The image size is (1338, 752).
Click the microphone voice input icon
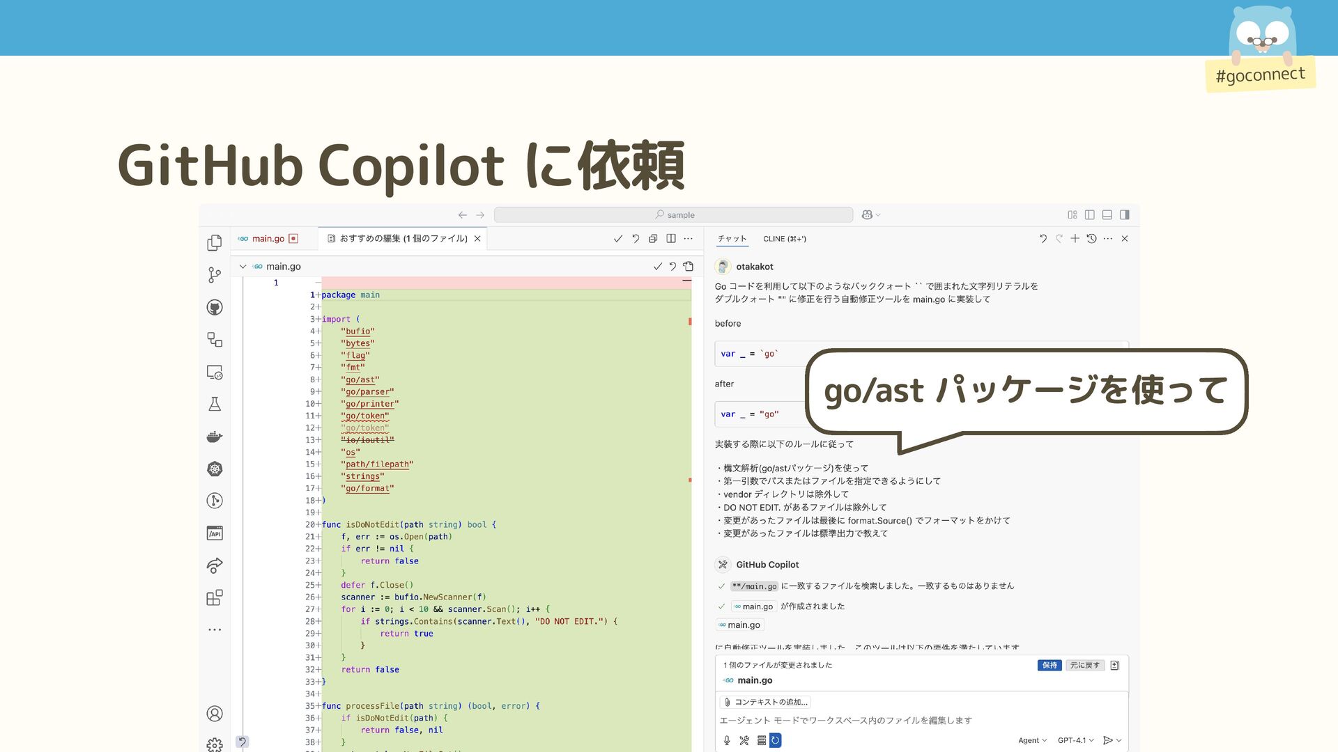[727, 740]
